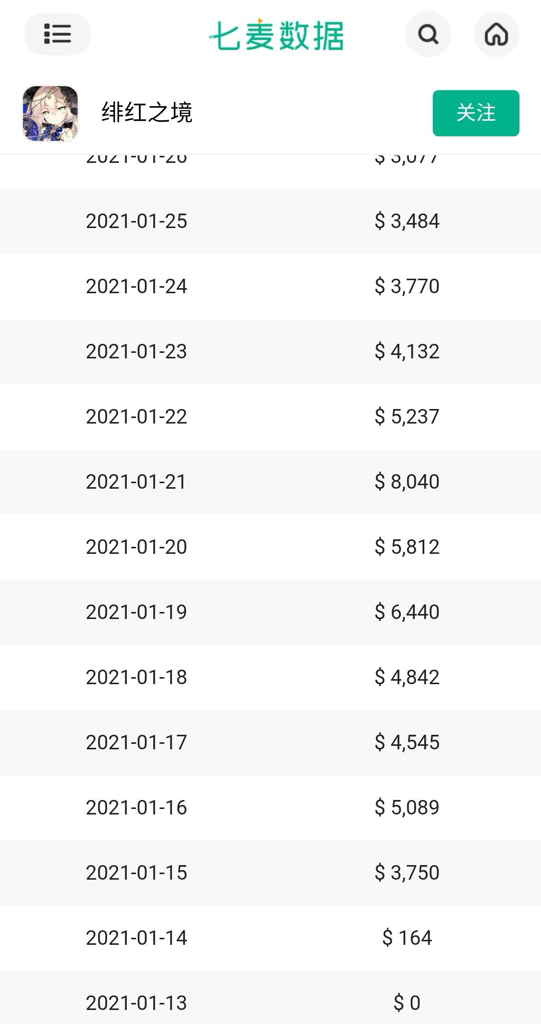Viewport: 541px width, 1024px height.
Task: Go to home via house icon
Action: point(496,35)
